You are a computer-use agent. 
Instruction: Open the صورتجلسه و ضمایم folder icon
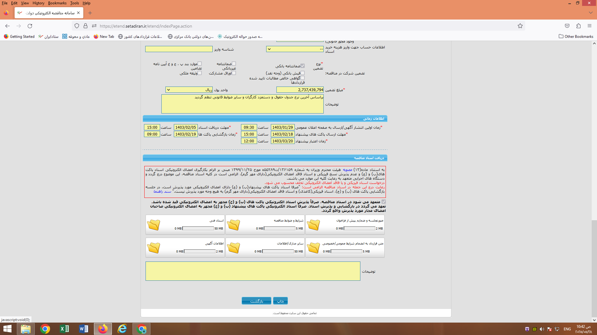point(313,225)
